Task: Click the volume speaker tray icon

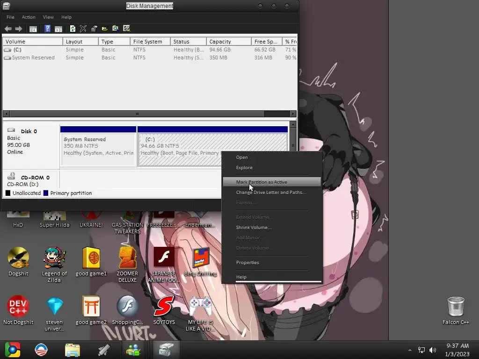Action: pyautogui.click(x=433, y=350)
